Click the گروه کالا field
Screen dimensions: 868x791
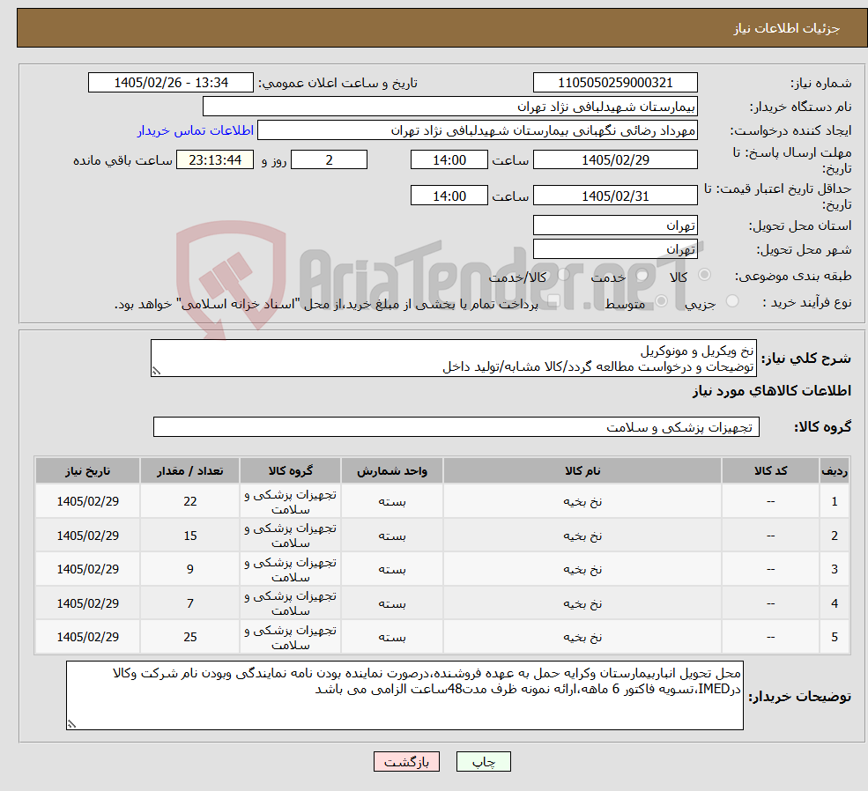pos(456,427)
